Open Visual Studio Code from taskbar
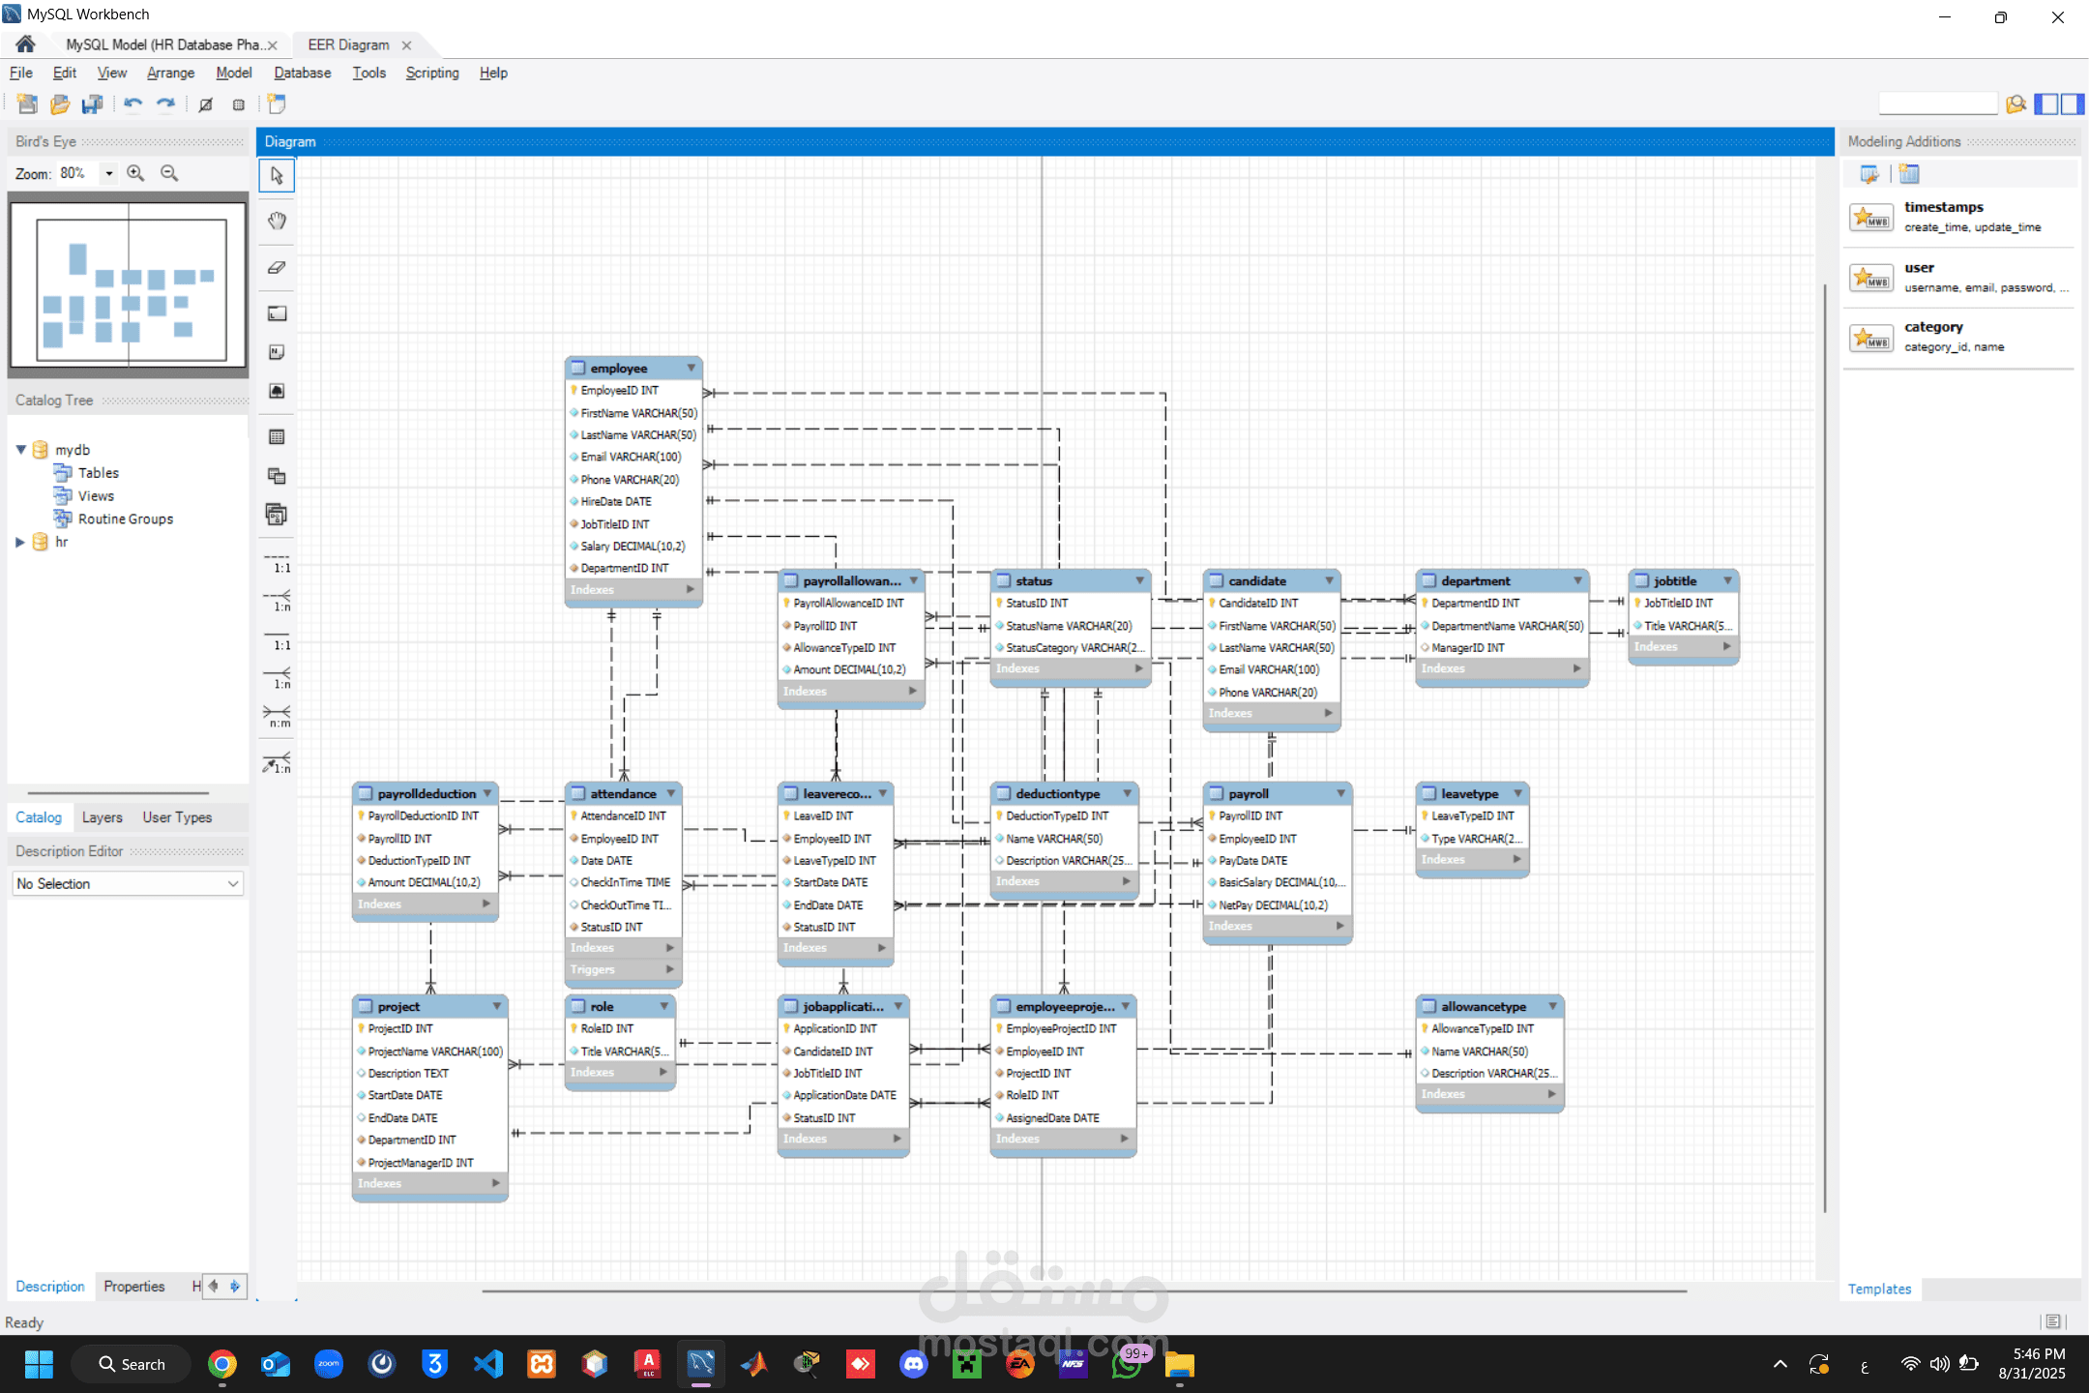 click(x=488, y=1364)
